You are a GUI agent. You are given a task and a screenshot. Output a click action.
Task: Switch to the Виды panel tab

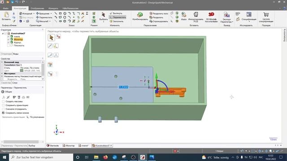pos(16,54)
